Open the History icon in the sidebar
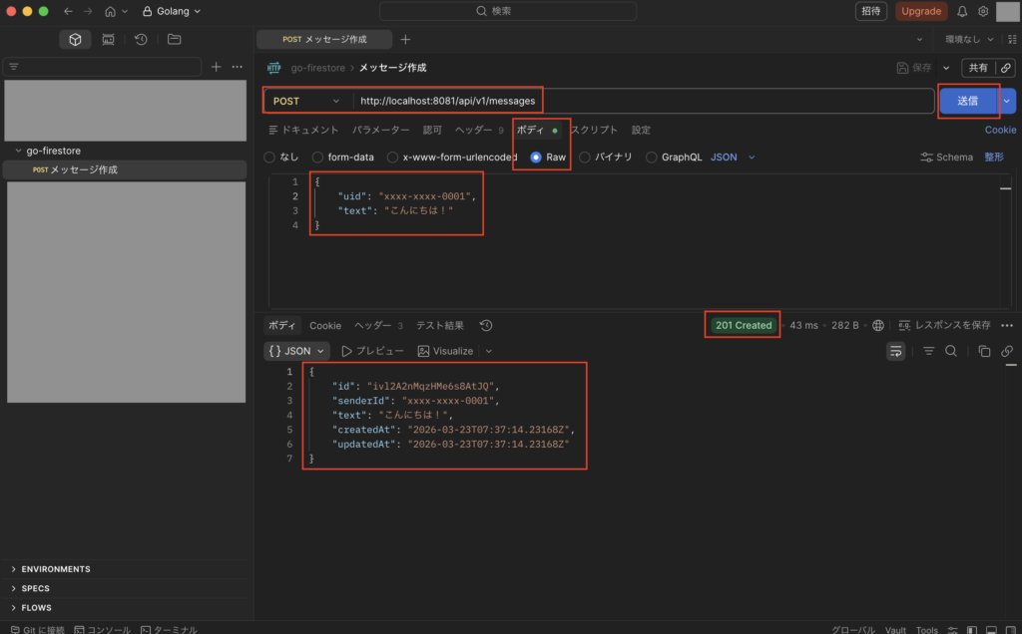This screenshot has width=1022, height=634. 141,40
